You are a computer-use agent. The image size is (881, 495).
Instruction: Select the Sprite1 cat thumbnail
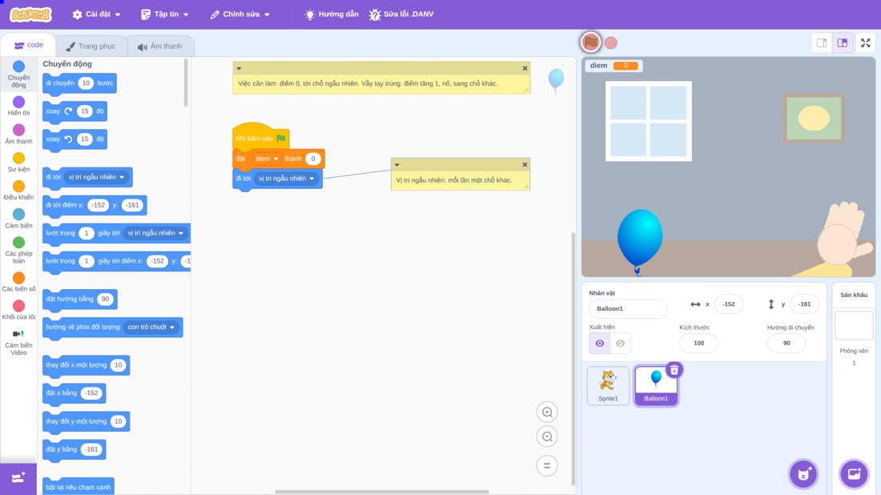pos(608,385)
